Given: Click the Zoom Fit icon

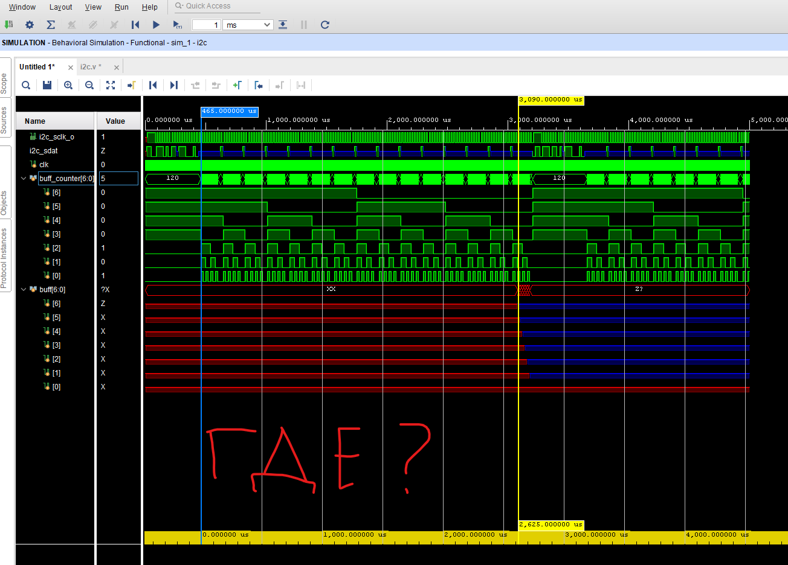Looking at the screenshot, I should 111,85.
